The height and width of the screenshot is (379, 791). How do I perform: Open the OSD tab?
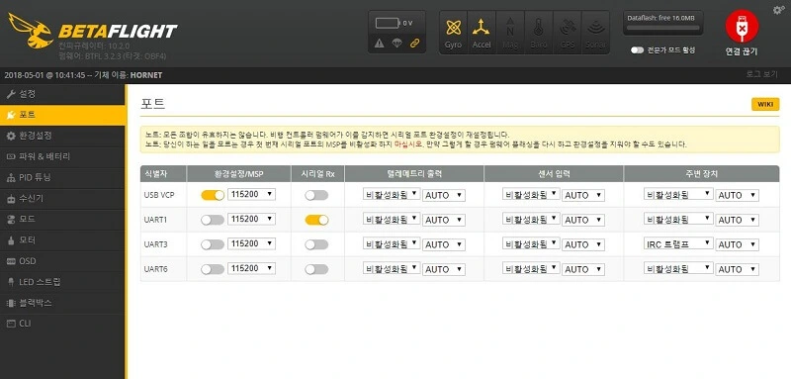pyautogui.click(x=62, y=261)
